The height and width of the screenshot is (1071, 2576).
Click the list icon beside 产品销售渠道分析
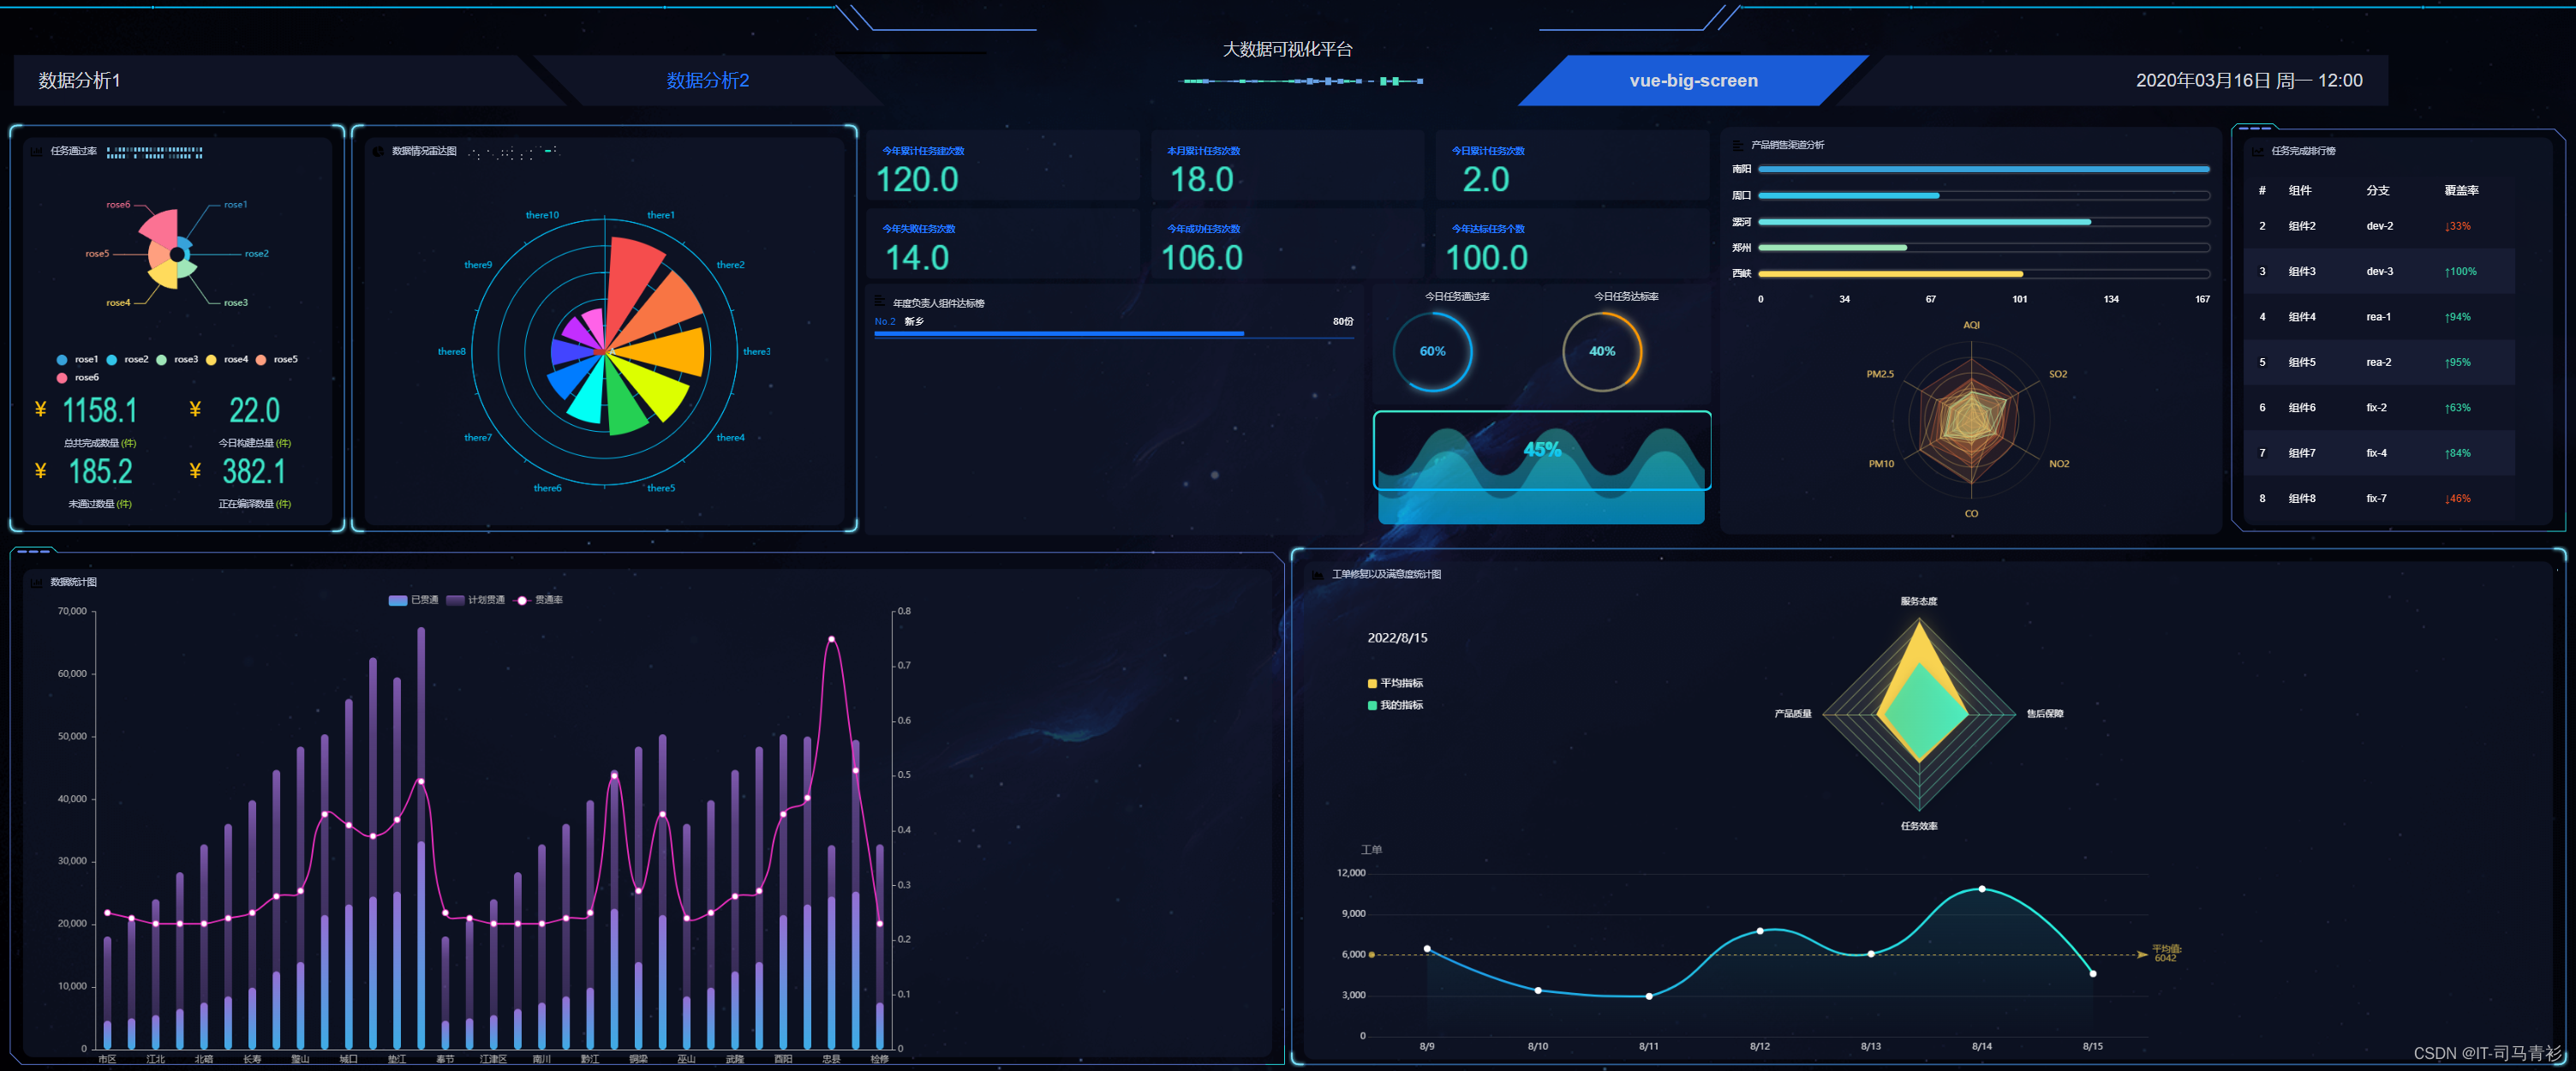1738,145
